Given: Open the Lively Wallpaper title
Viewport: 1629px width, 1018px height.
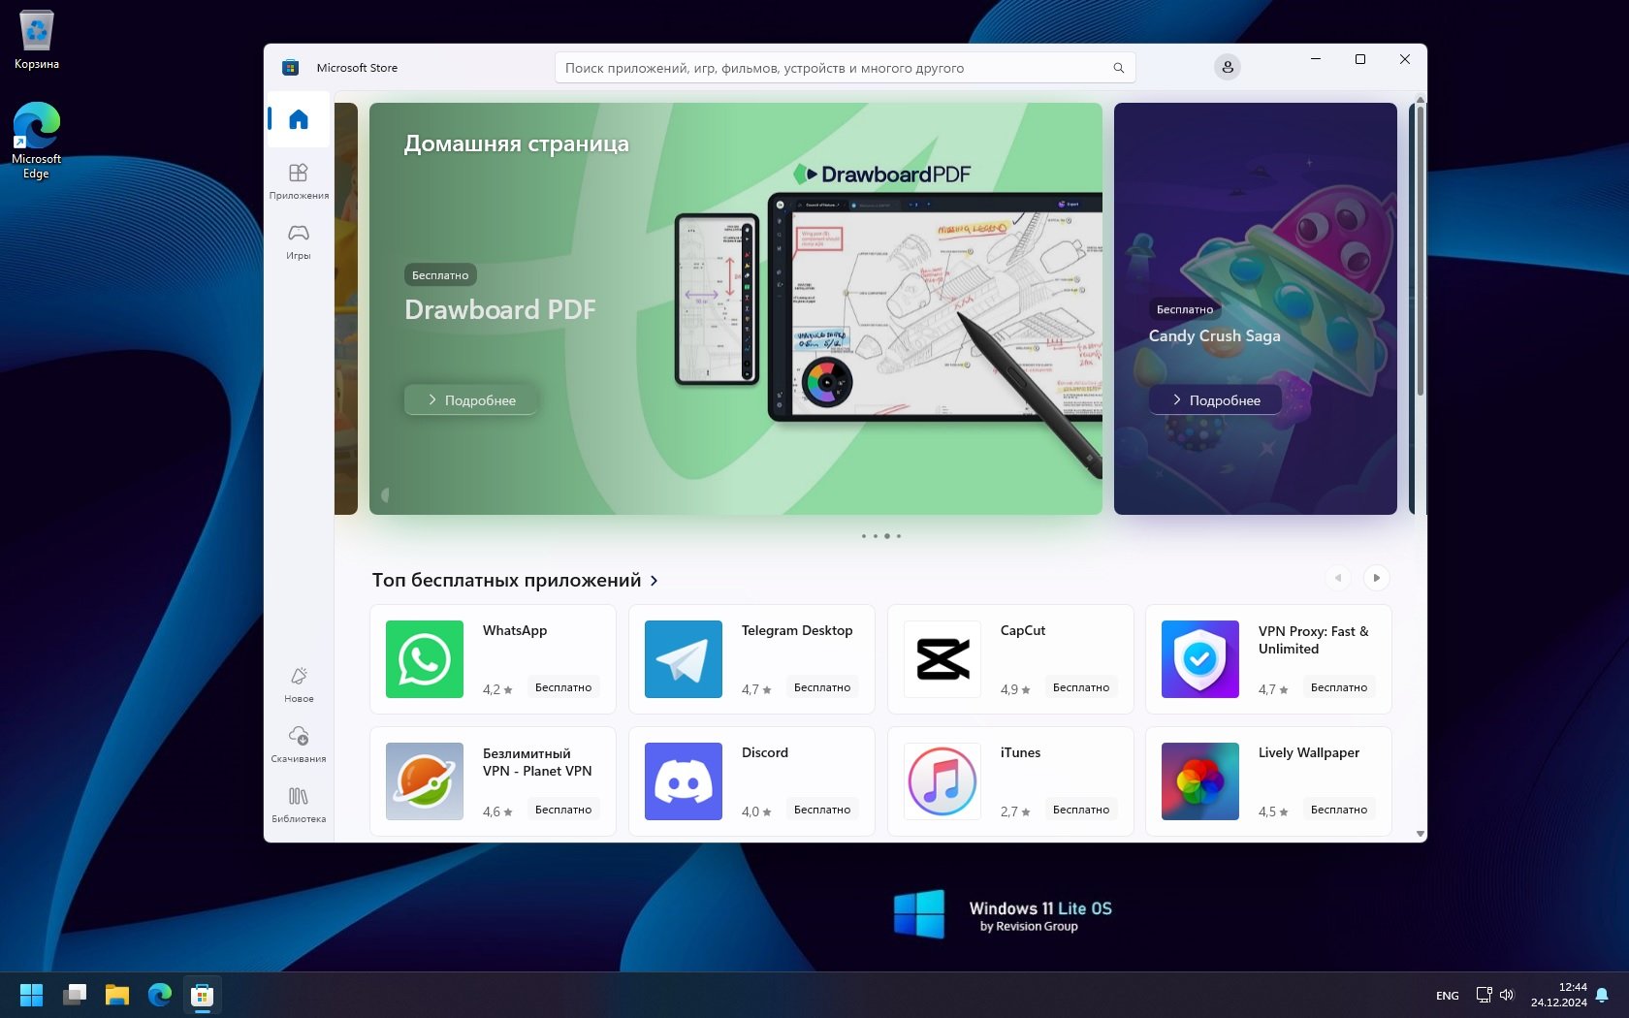Looking at the screenshot, I should click(1309, 752).
